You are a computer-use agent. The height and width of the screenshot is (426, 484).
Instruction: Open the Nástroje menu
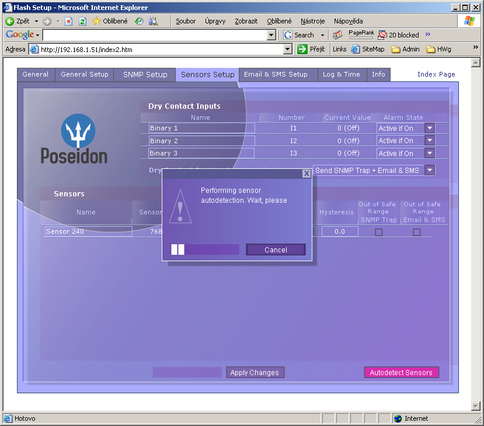[x=313, y=21]
